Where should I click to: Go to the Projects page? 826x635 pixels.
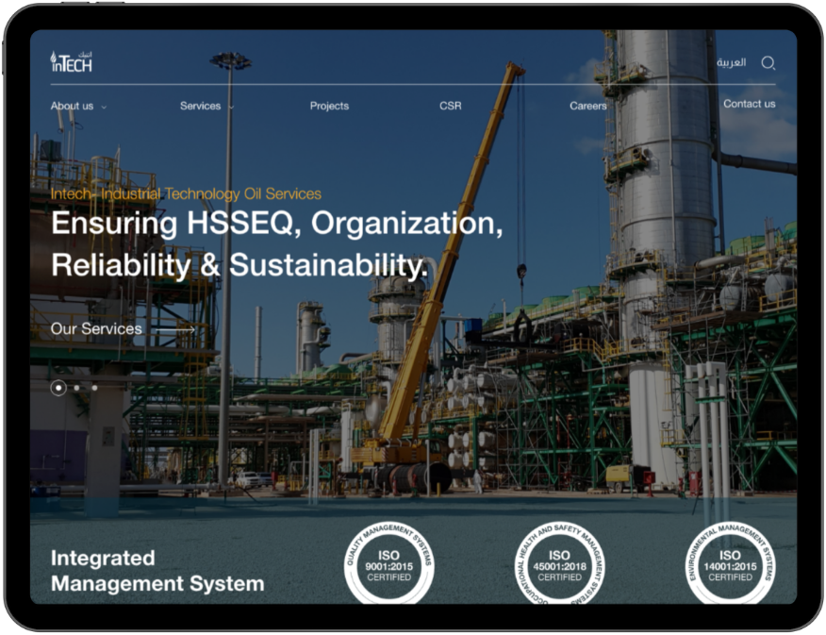(x=329, y=107)
